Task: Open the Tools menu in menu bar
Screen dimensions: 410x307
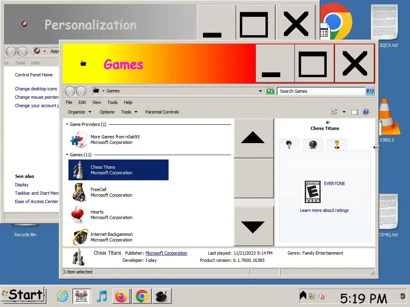Action: point(113,102)
